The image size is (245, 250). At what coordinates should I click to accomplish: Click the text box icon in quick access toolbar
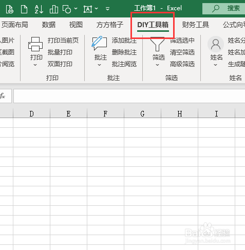[x=88, y=9]
